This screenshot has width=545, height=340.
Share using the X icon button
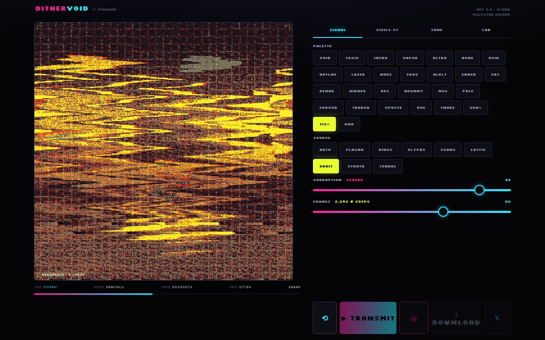497,318
